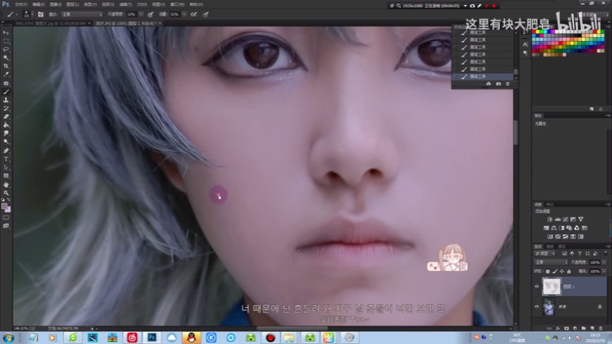Select the Paint Bucket tool
The height and width of the screenshot is (344, 612).
[6, 125]
